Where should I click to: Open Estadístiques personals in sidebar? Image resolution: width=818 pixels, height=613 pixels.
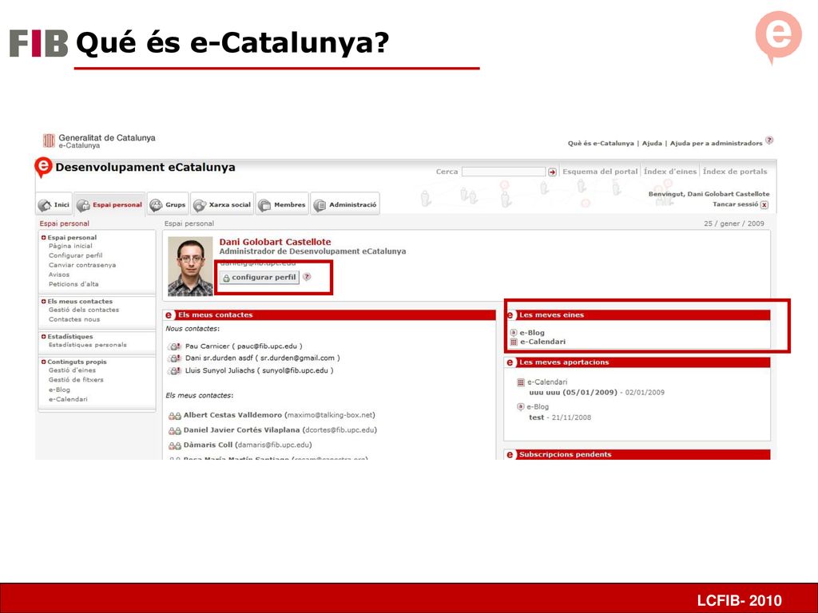pyautogui.click(x=88, y=345)
